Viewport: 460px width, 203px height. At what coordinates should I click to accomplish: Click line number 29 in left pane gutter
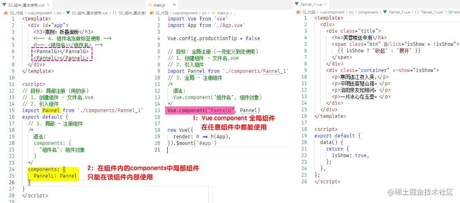point(12,201)
